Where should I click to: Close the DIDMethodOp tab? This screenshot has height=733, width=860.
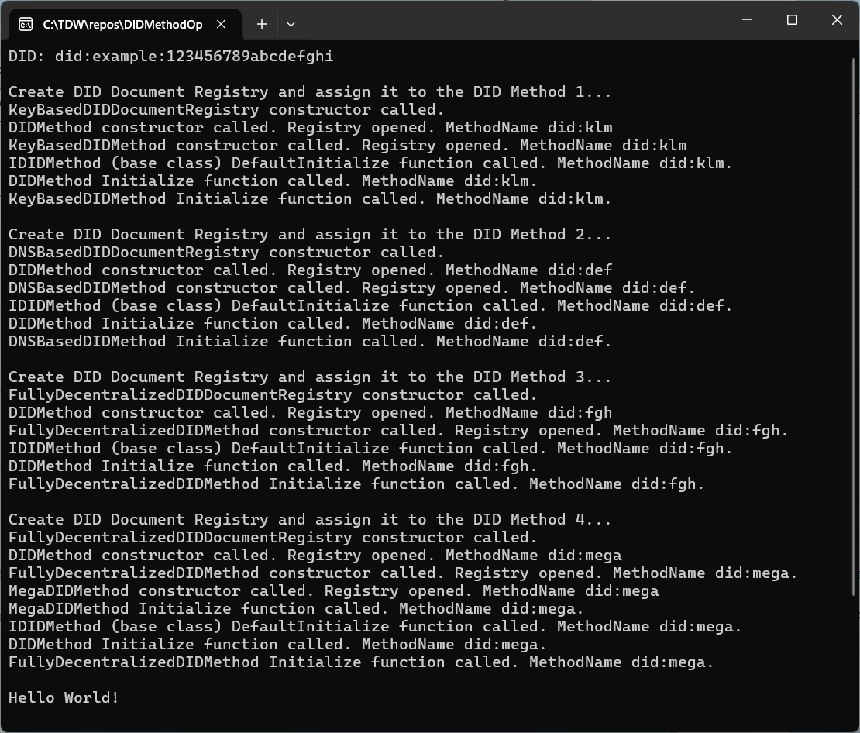coord(221,24)
